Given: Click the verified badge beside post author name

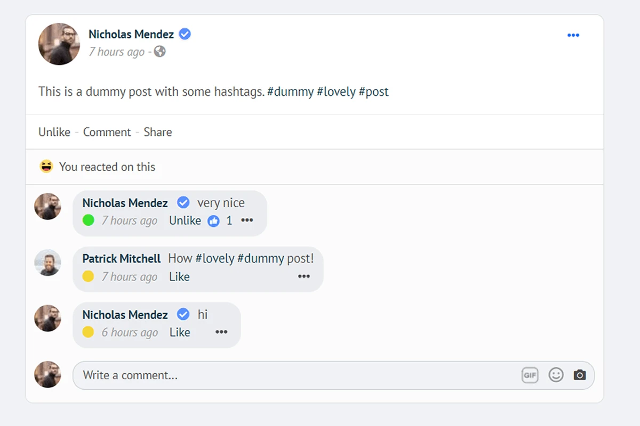Looking at the screenshot, I should (185, 34).
